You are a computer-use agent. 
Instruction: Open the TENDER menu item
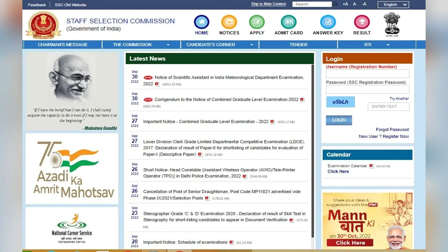[298, 45]
